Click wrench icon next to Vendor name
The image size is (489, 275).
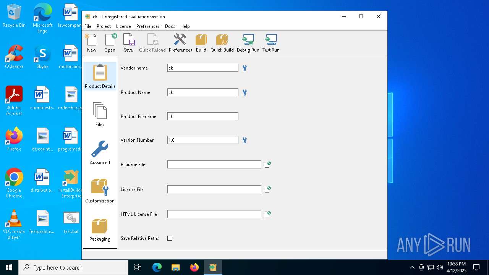244,68
